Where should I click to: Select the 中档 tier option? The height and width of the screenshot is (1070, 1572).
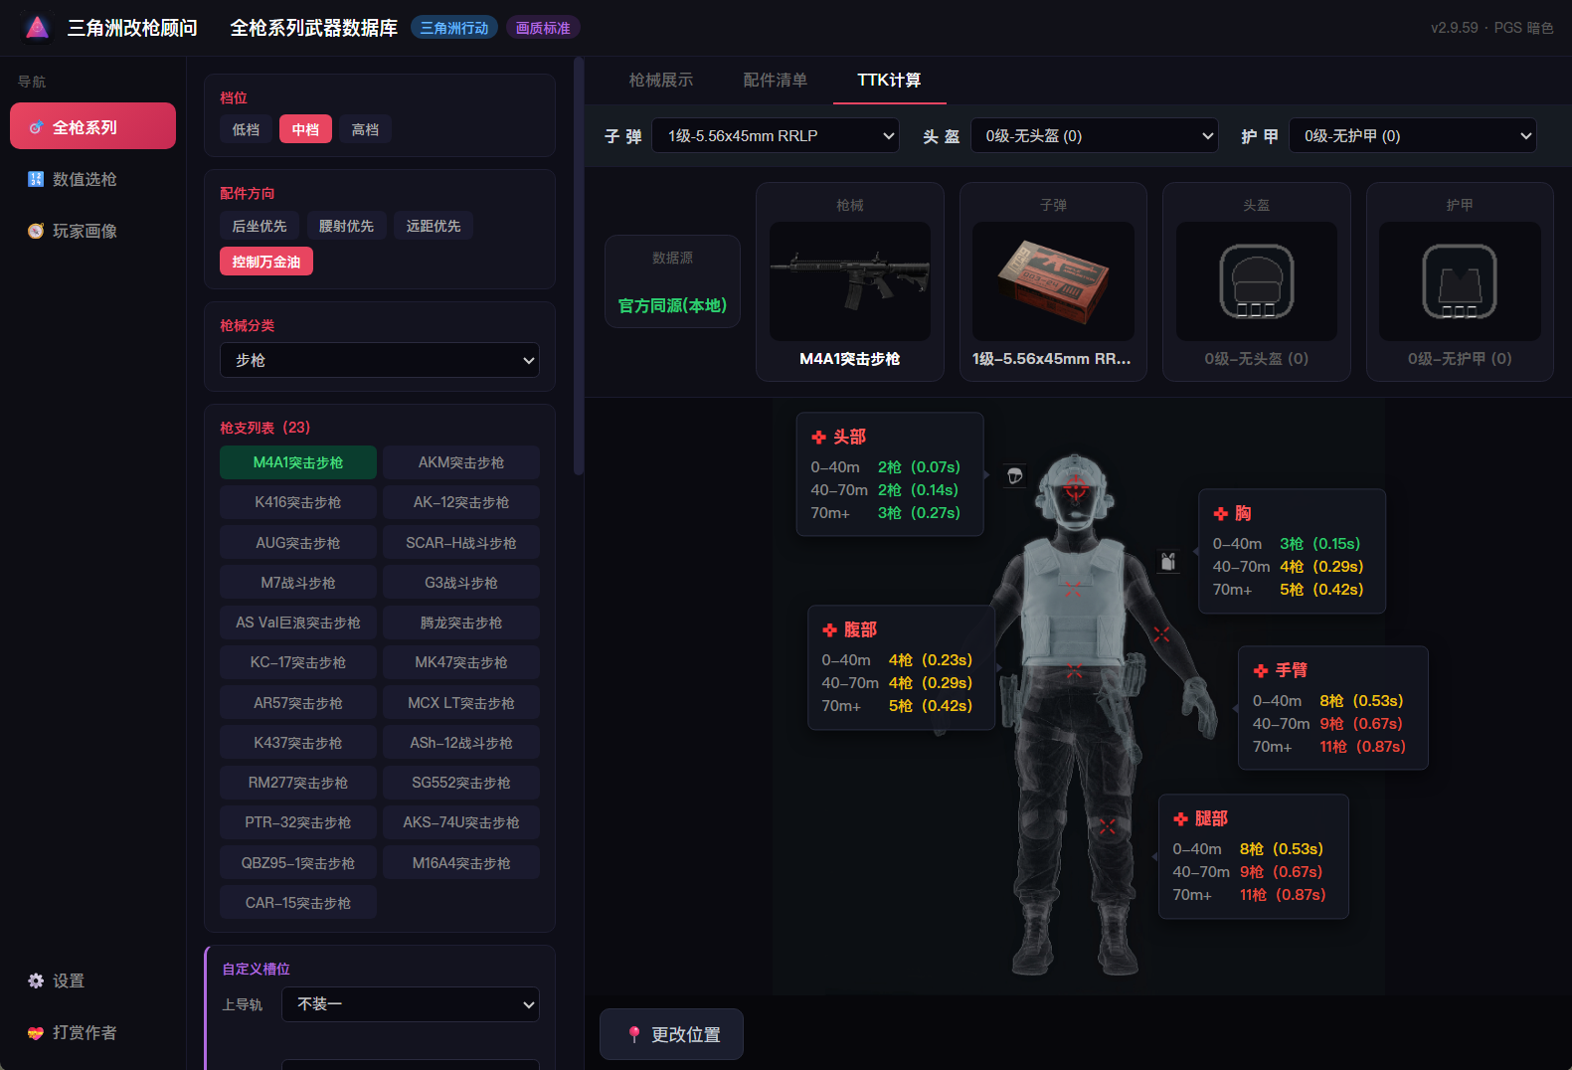(x=305, y=129)
